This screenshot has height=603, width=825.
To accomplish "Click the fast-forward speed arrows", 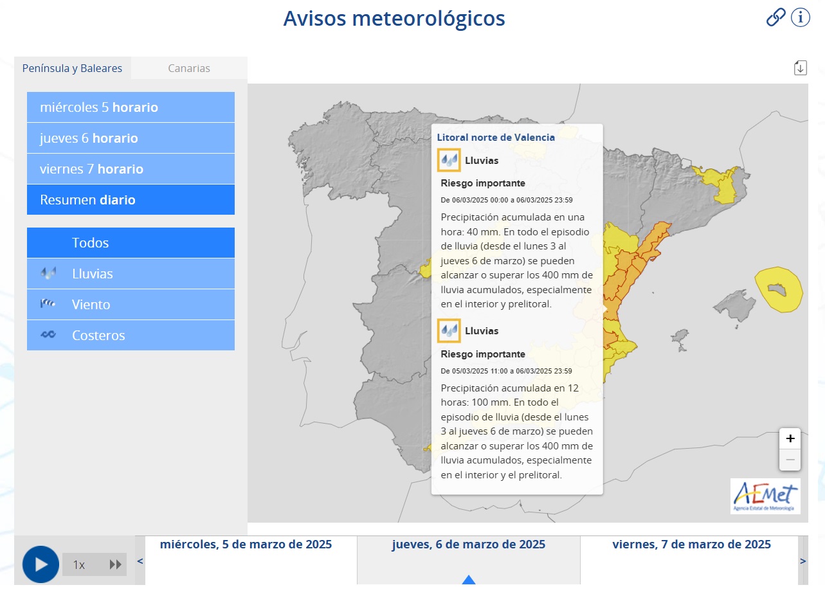I will (x=116, y=564).
